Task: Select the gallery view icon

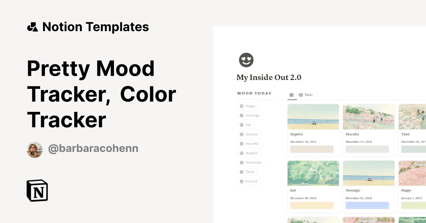Action: [x=291, y=95]
